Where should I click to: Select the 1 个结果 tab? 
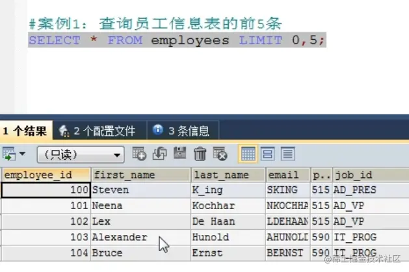[25, 130]
